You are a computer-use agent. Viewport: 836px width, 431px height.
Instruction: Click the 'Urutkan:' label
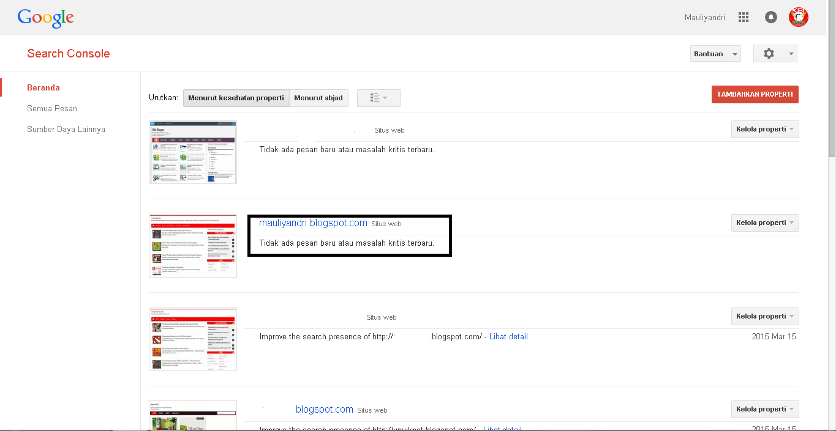tap(164, 98)
